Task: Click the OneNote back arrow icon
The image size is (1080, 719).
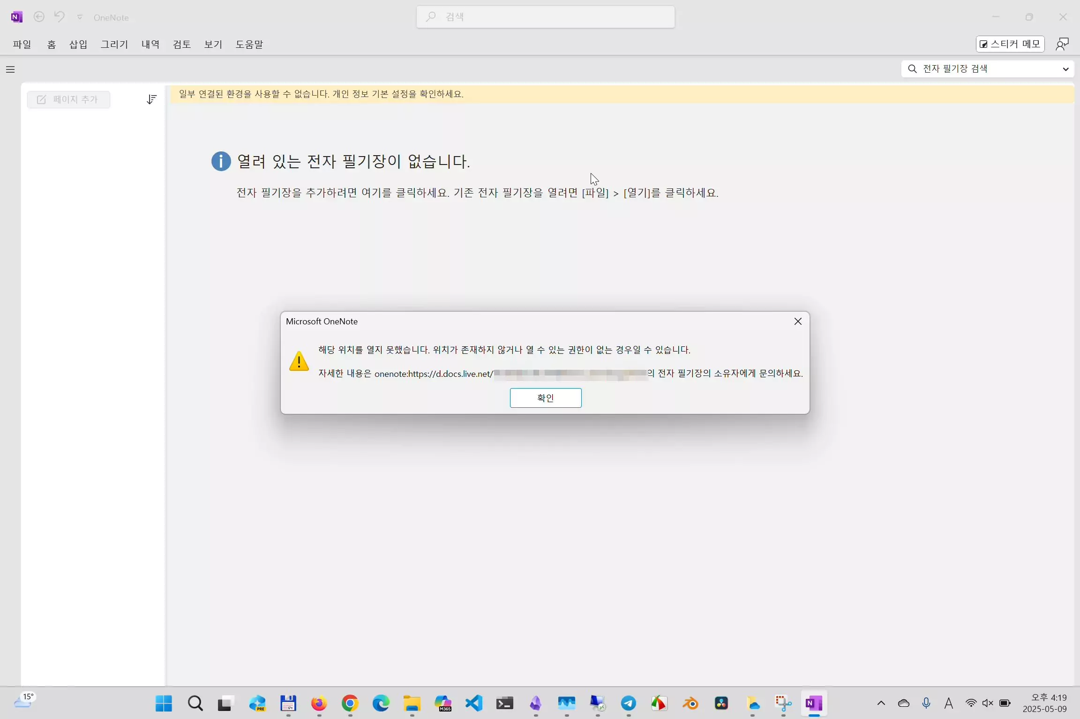Action: [39, 17]
